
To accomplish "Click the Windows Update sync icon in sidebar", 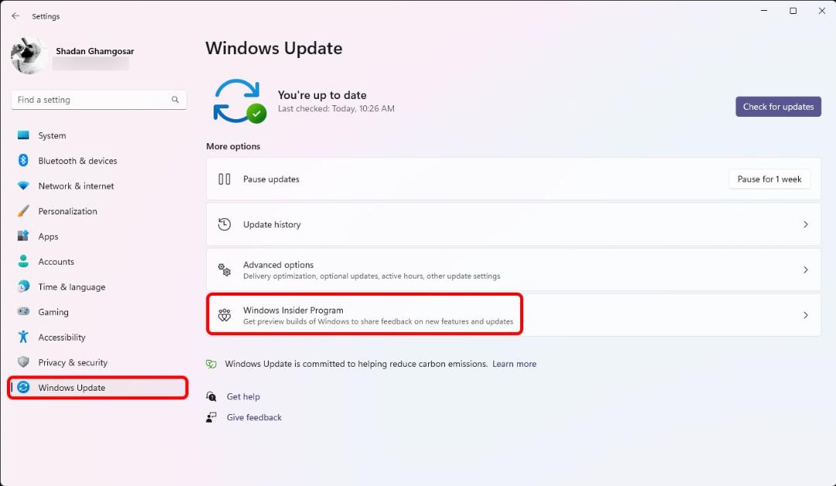I will tap(23, 388).
